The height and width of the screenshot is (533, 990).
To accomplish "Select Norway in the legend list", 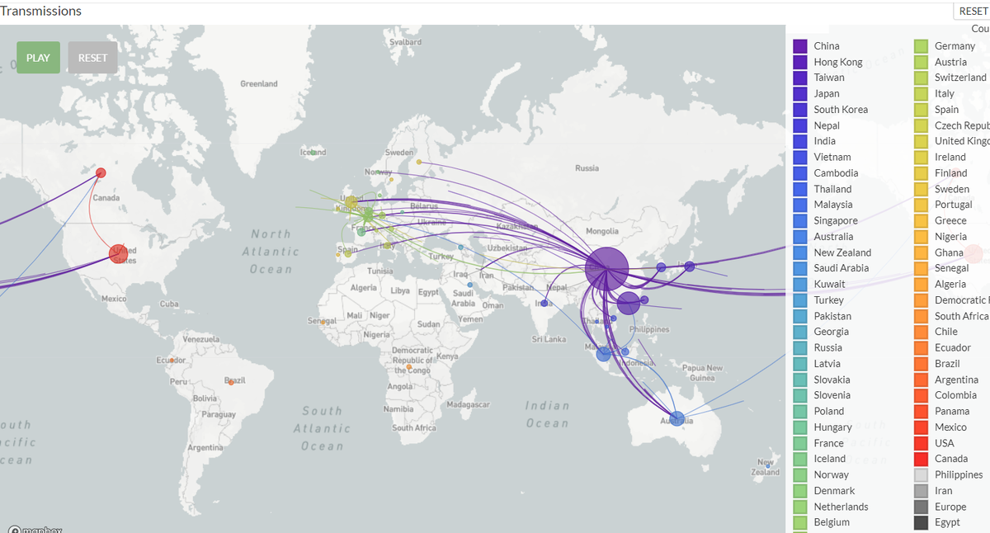I will [831, 474].
